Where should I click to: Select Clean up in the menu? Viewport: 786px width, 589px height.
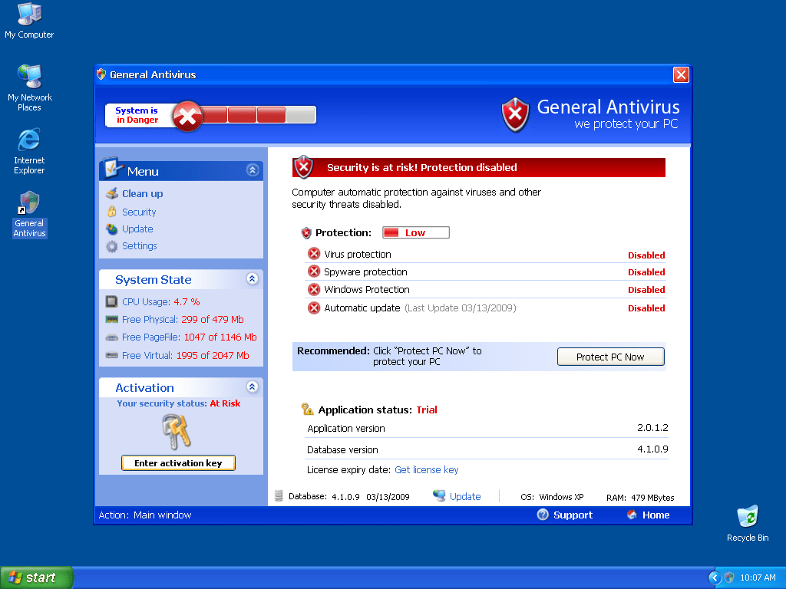tap(142, 194)
